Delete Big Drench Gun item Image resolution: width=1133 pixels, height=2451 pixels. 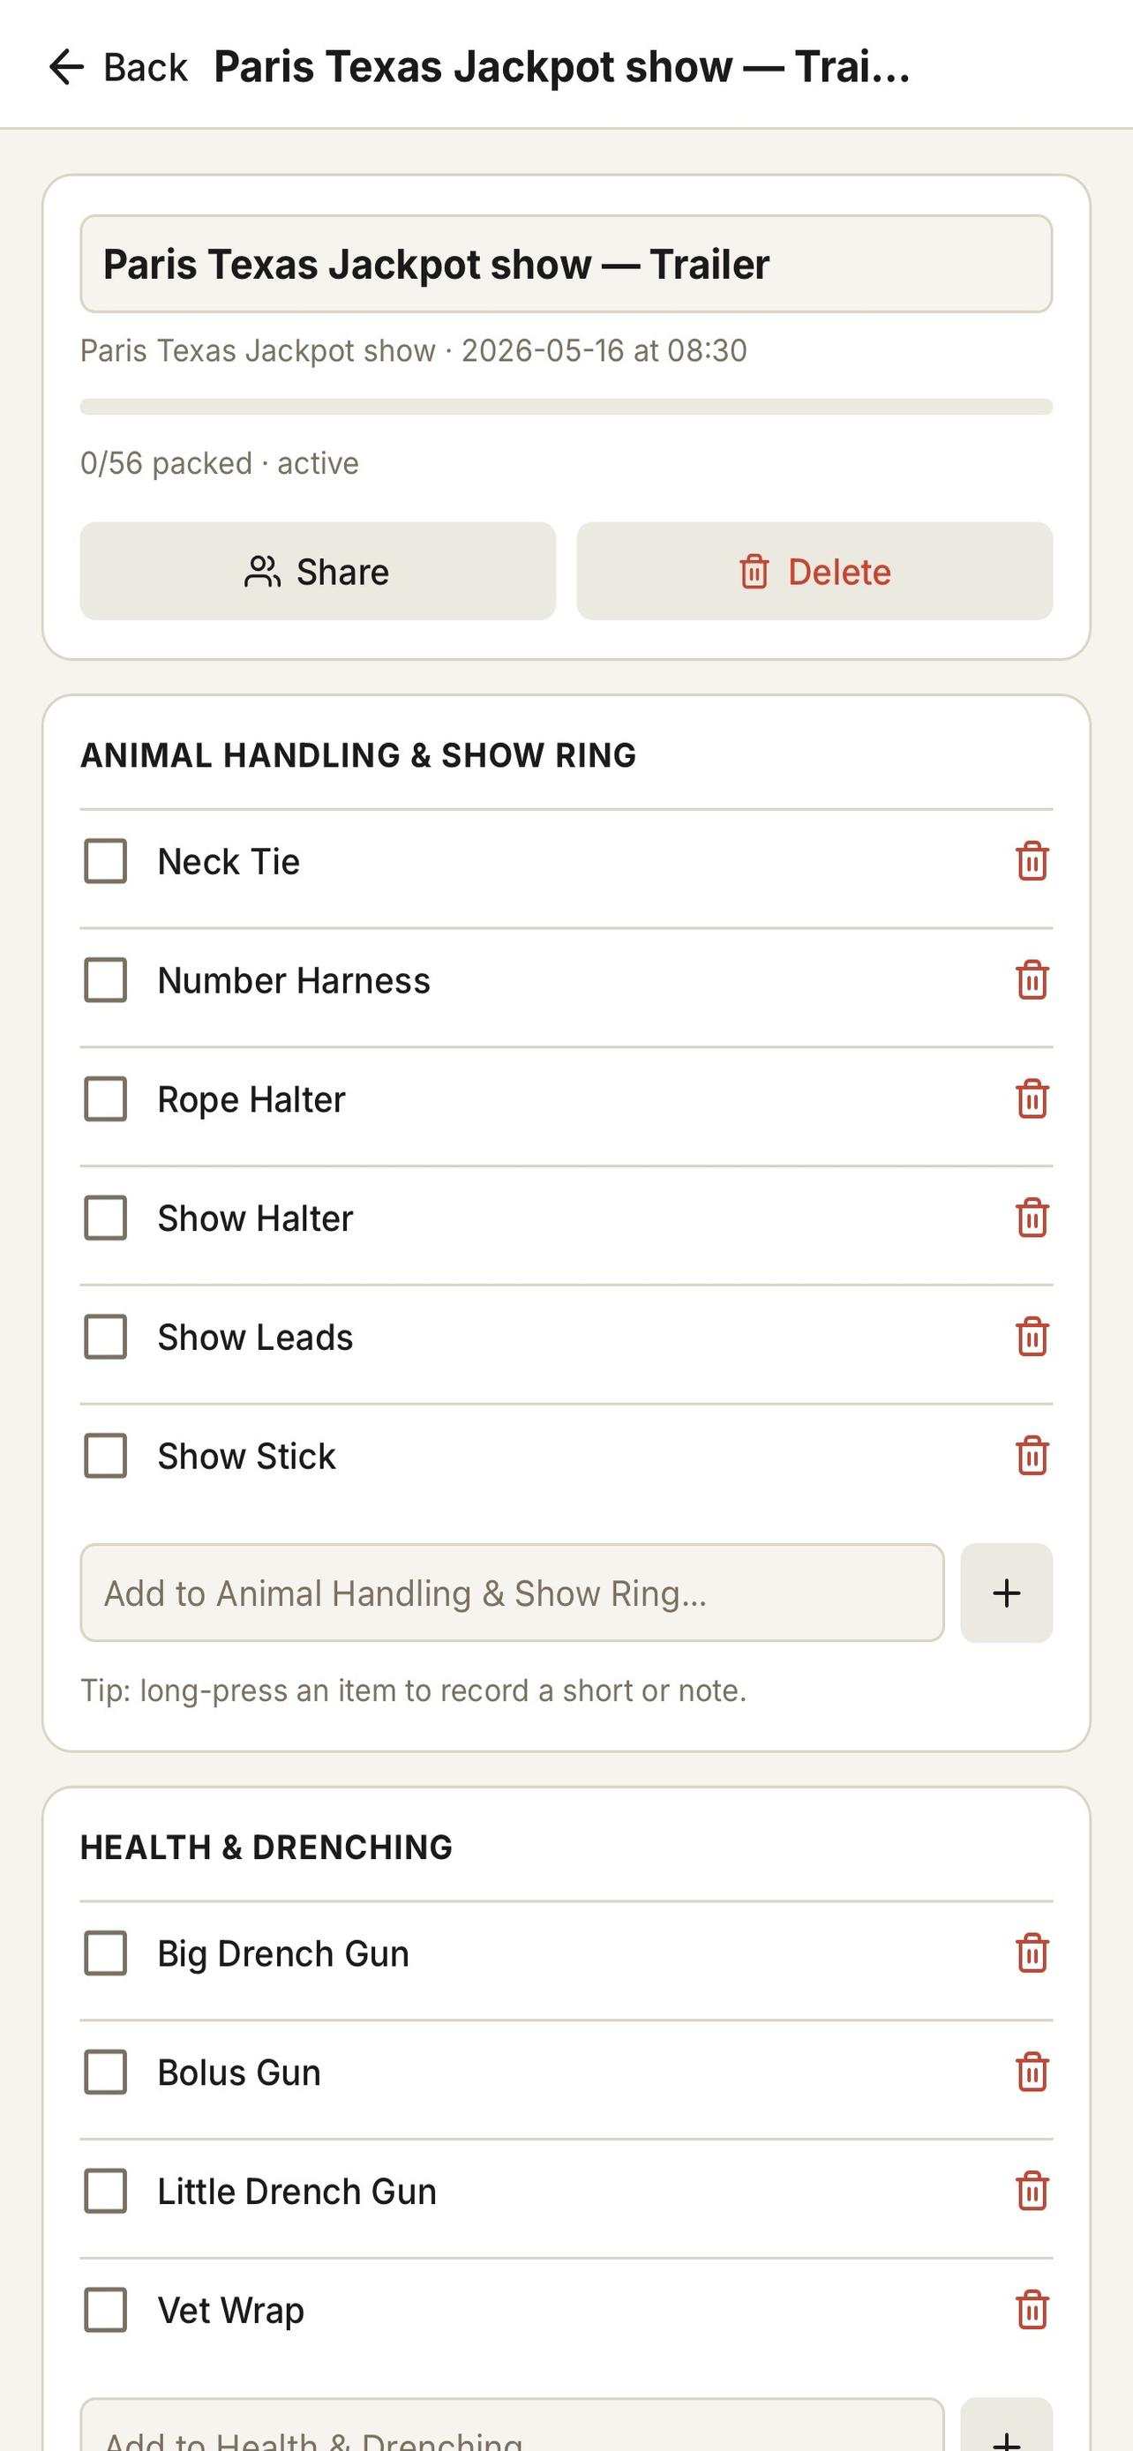(1032, 1954)
